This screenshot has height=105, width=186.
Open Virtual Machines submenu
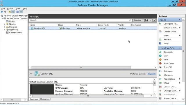tap(171, 28)
